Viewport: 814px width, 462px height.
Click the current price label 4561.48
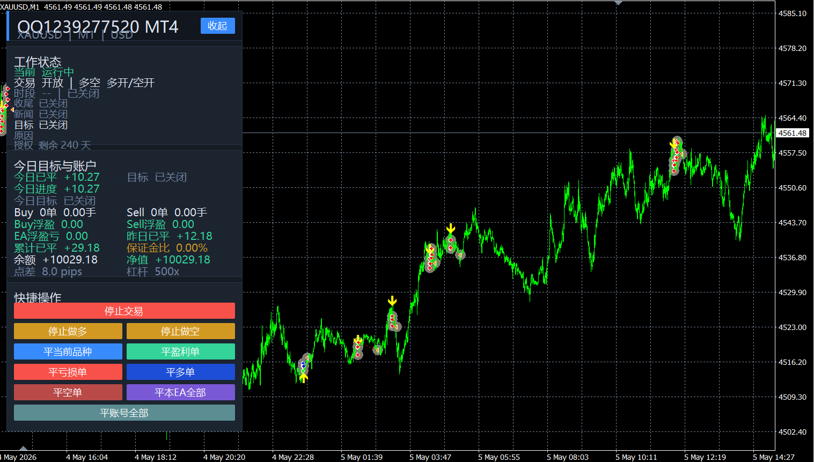[793, 133]
